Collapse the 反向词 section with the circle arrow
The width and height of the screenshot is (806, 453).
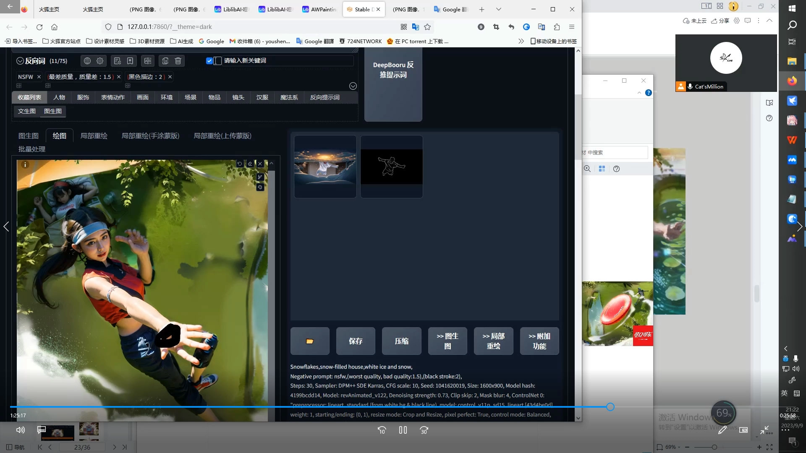point(20,61)
